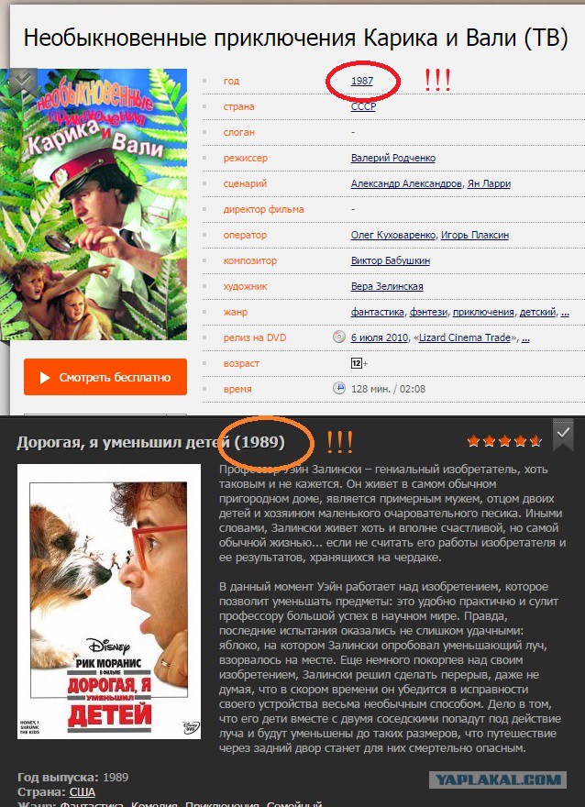Open screenwriter Ян Ларри link
585x807 pixels.
489,183
